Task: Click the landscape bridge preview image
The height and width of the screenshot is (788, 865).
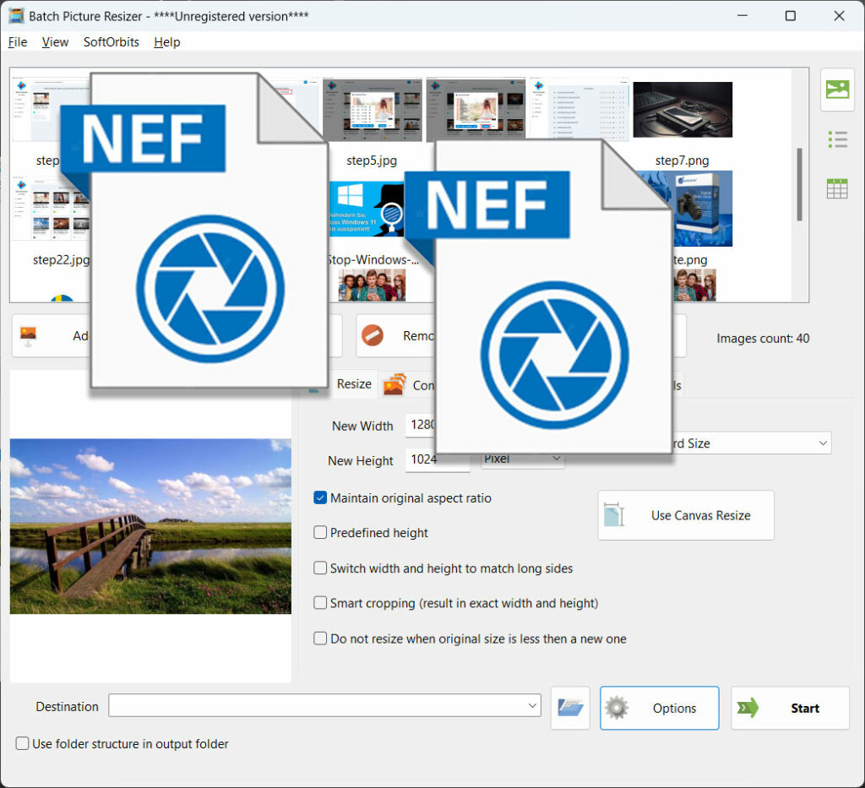Action: (x=150, y=526)
